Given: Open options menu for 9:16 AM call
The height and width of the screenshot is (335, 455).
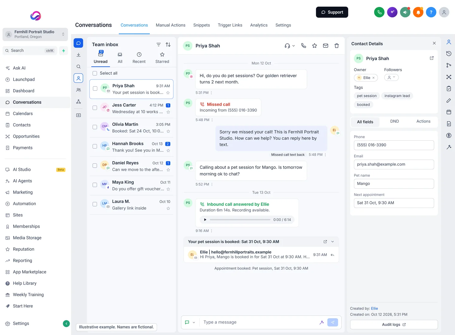Looking at the screenshot, I should click(x=211, y=231).
